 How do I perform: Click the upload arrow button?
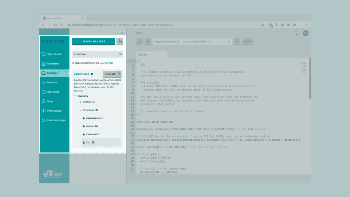148,42
